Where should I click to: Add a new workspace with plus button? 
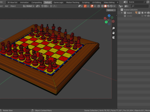(x=117, y=2)
